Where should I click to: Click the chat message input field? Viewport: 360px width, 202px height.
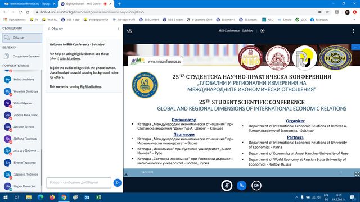coord(79,182)
